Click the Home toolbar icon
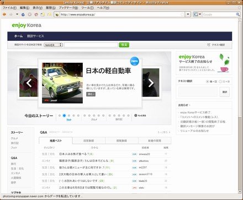243x200 pixels. pyautogui.click(x=36, y=14)
